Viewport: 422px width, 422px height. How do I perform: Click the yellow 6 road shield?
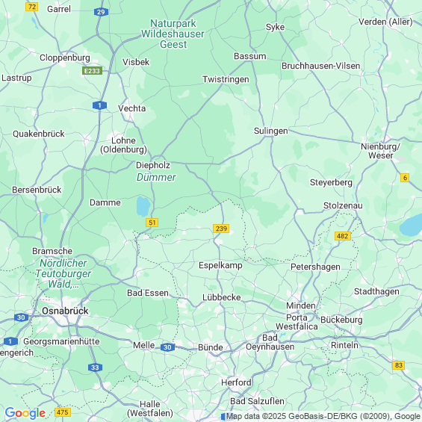[405, 178]
